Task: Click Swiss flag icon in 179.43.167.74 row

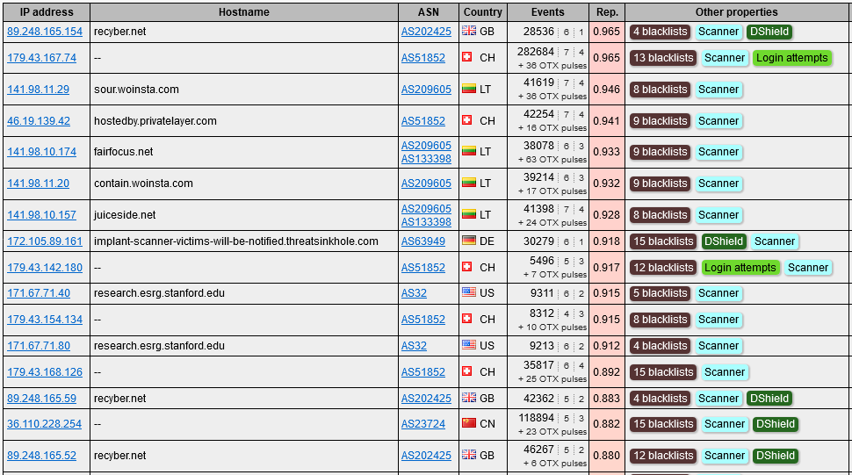Action: pyautogui.click(x=466, y=56)
